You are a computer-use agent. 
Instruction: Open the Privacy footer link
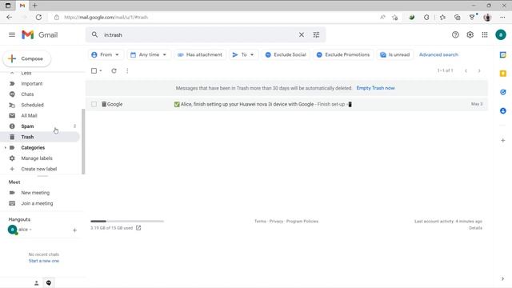click(276, 222)
